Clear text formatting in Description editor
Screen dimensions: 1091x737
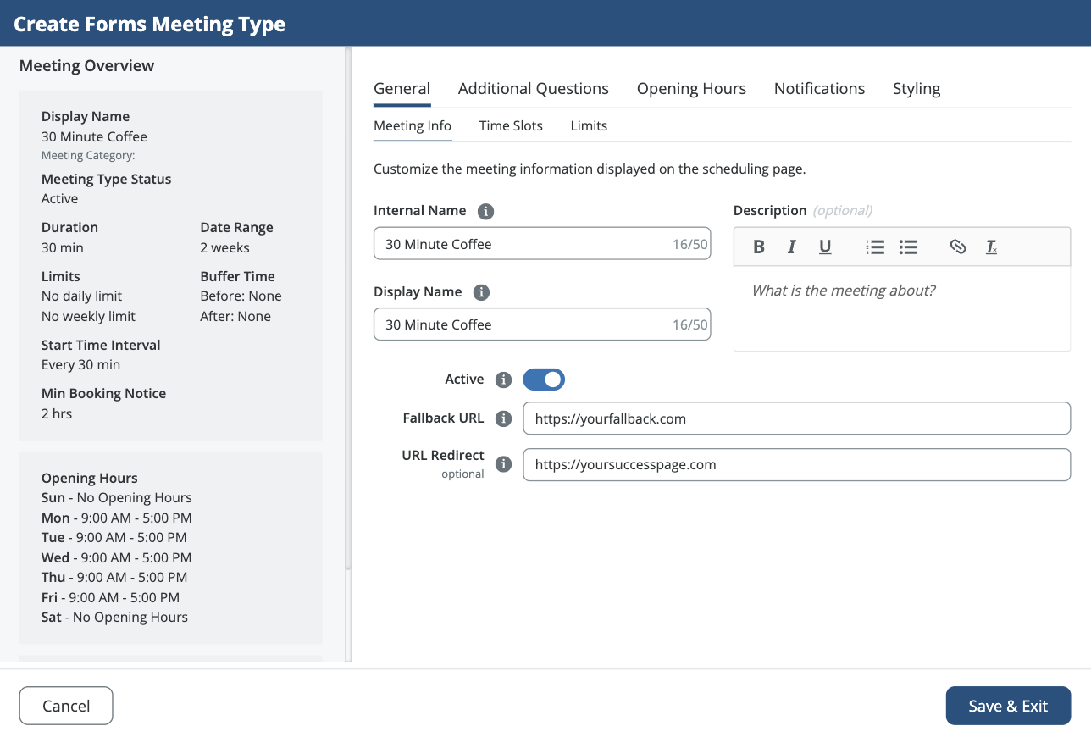(991, 247)
